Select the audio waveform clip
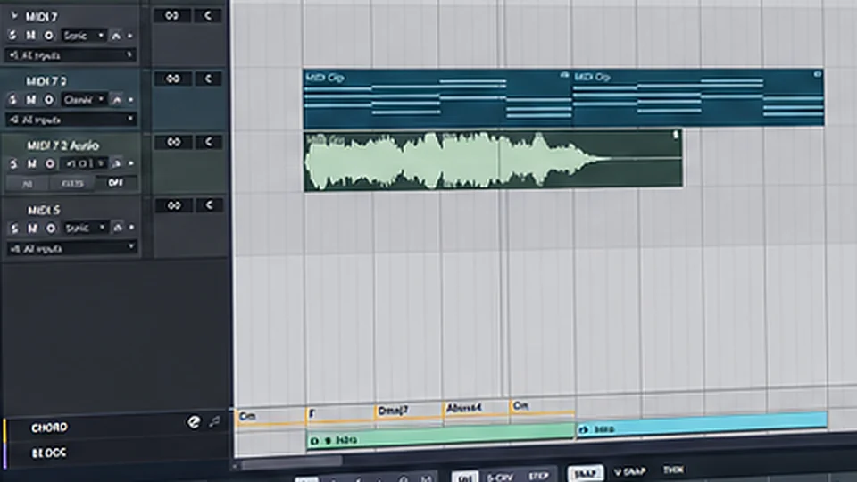Viewport: 857px width, 482px height. click(493, 161)
